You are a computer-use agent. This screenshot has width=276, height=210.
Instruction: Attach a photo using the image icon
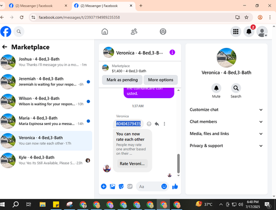point(113,186)
